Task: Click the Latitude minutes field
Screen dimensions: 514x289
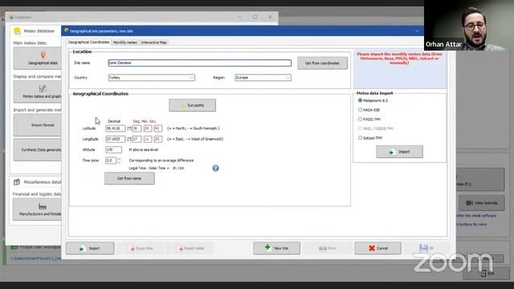Action: click(148, 128)
